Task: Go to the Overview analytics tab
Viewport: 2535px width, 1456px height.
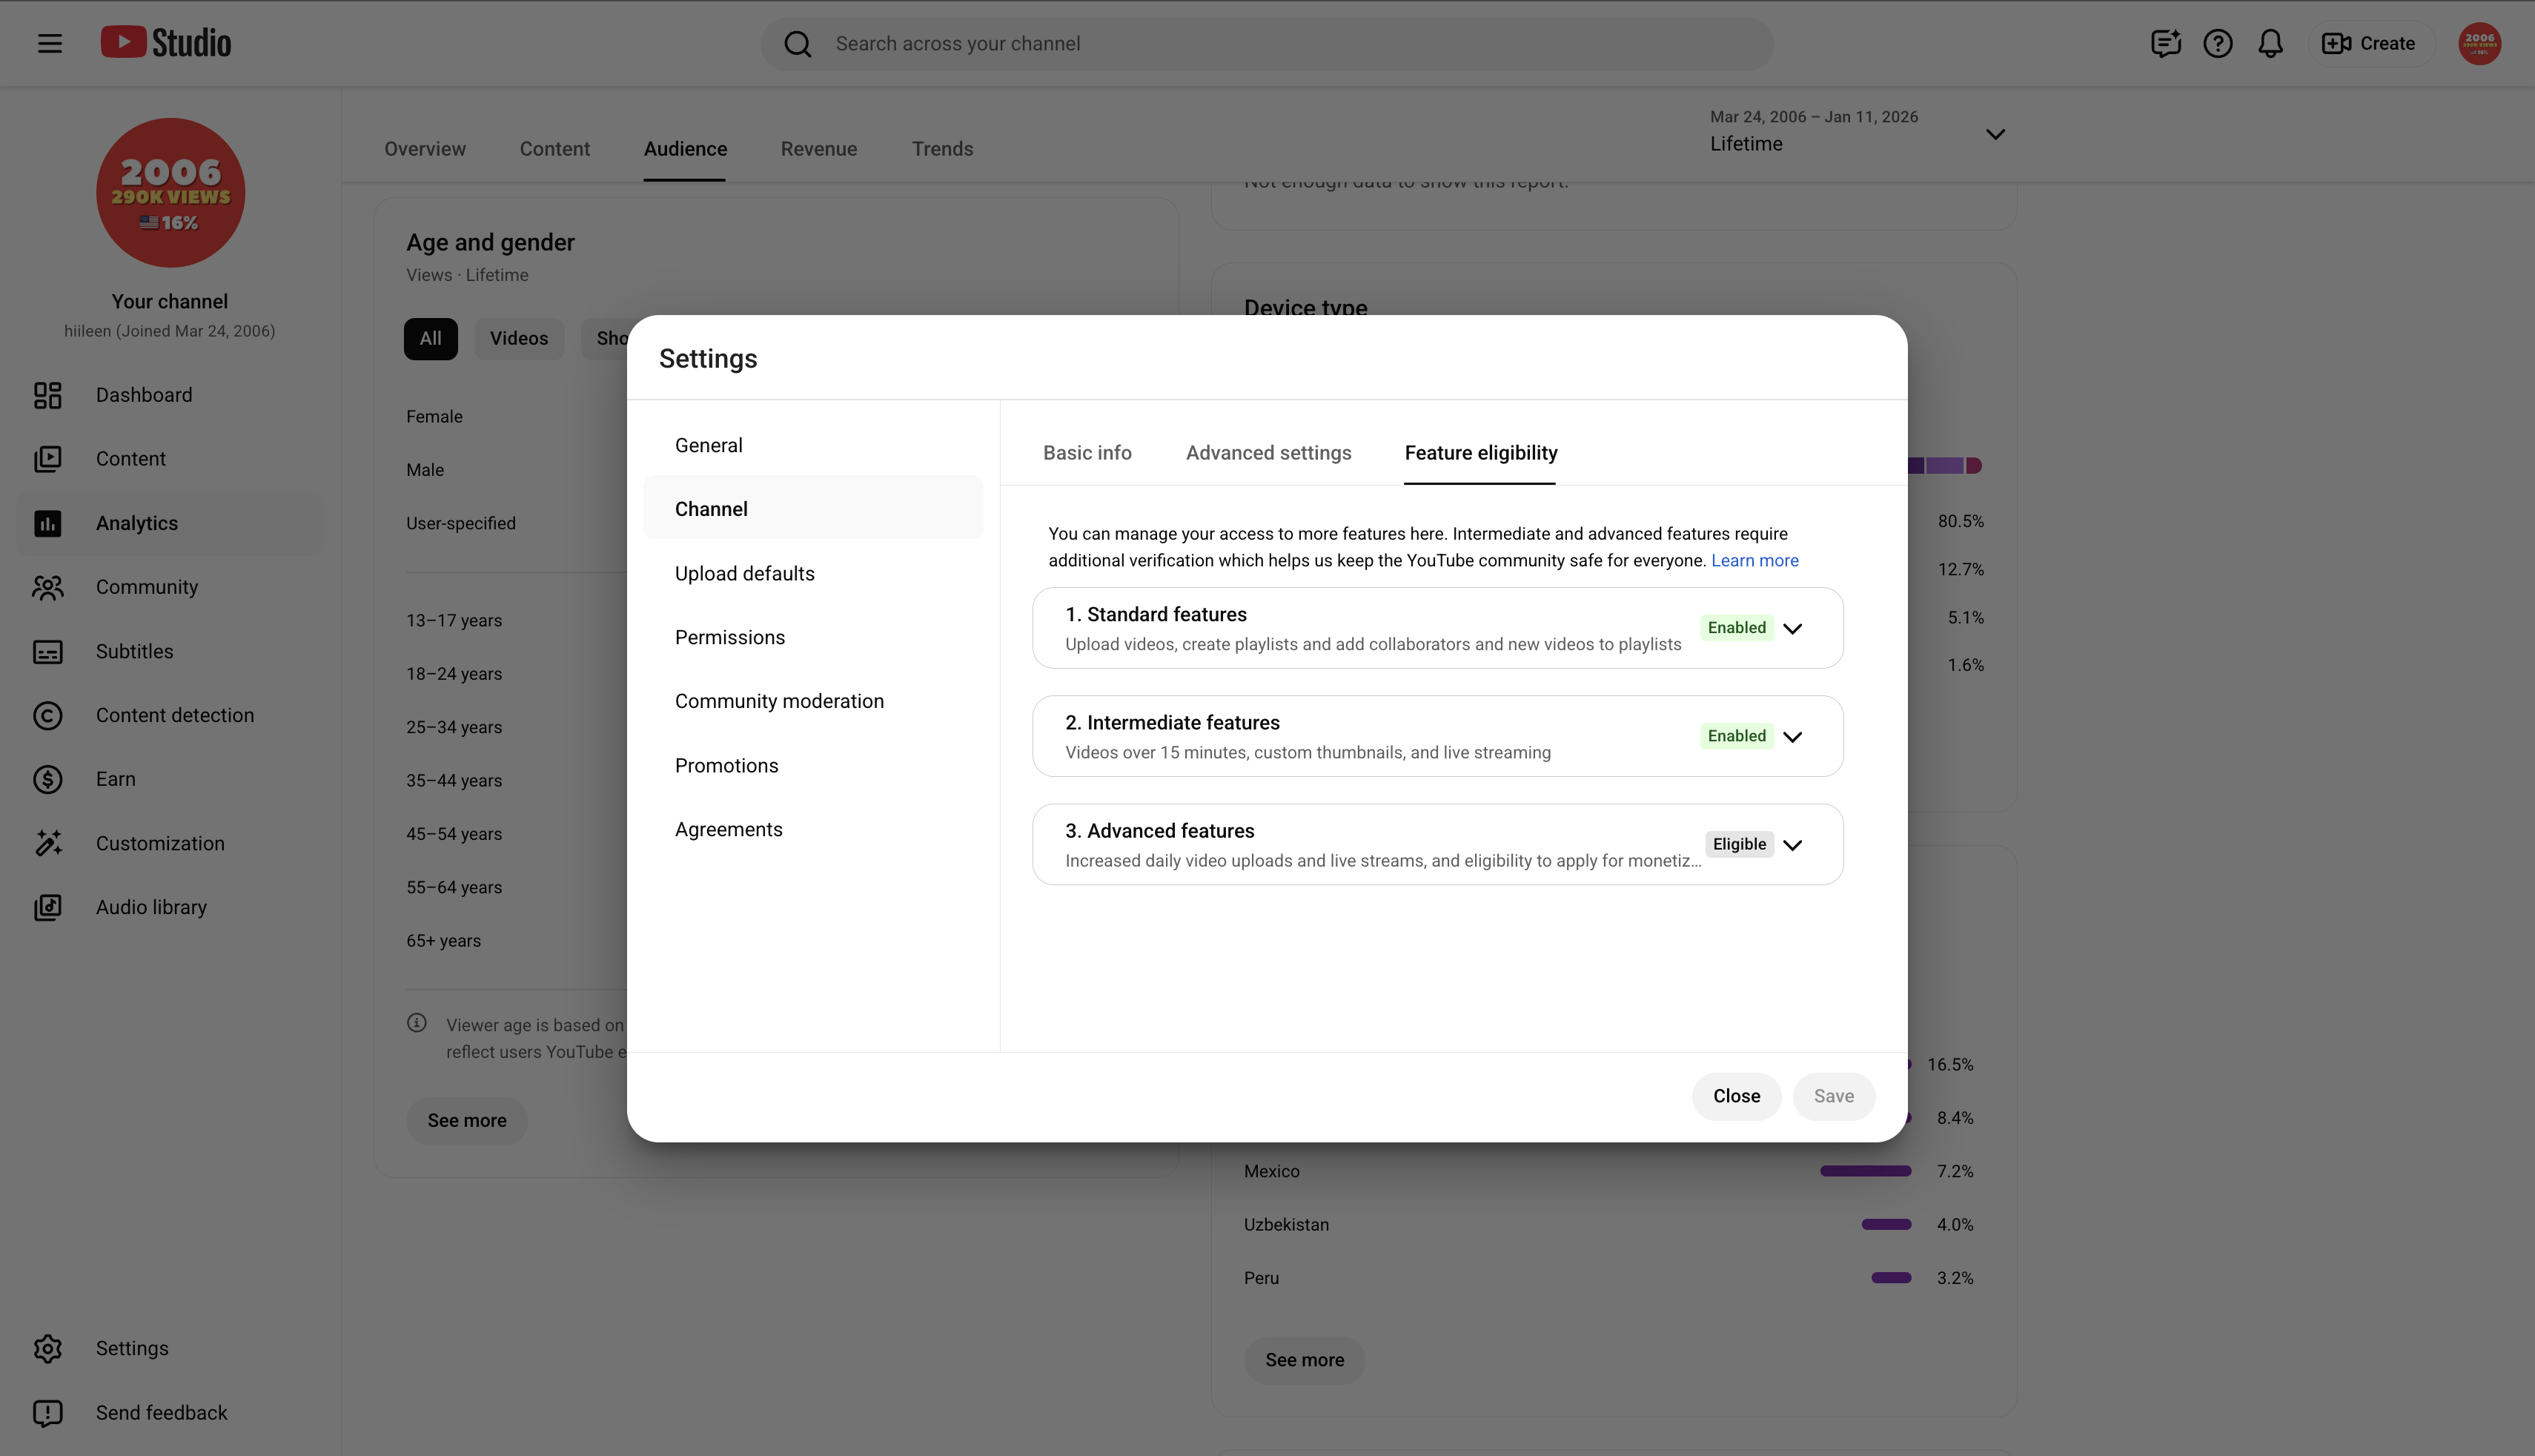Action: coord(425,149)
